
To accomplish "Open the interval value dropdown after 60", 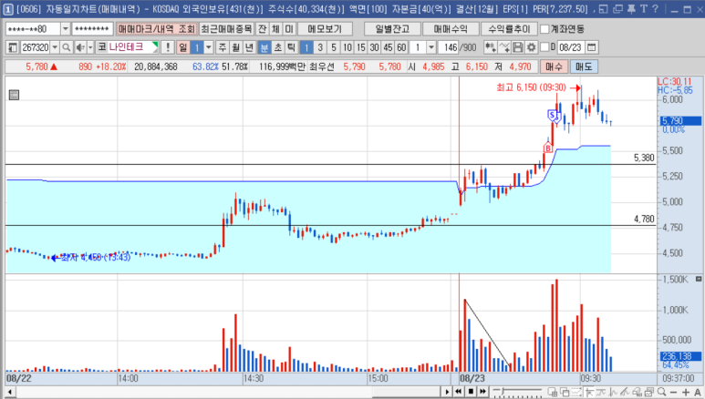I will pyautogui.click(x=431, y=47).
